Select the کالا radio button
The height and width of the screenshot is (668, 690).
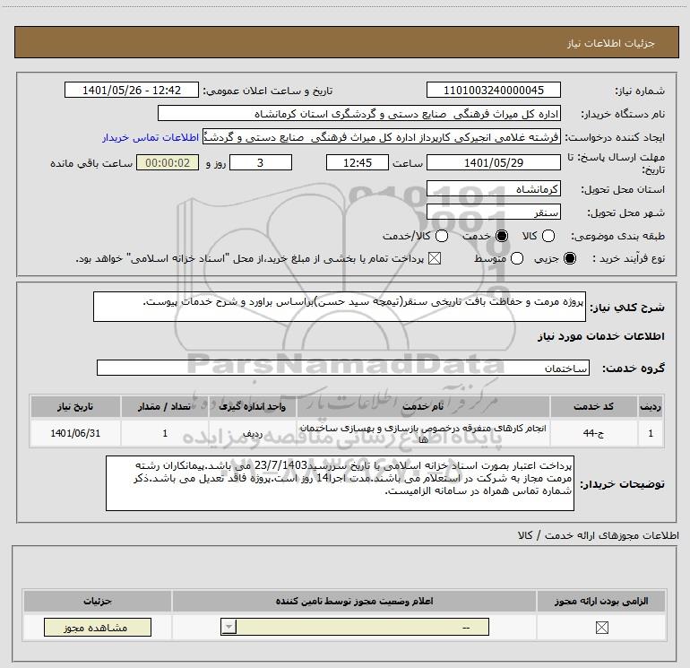[548, 236]
